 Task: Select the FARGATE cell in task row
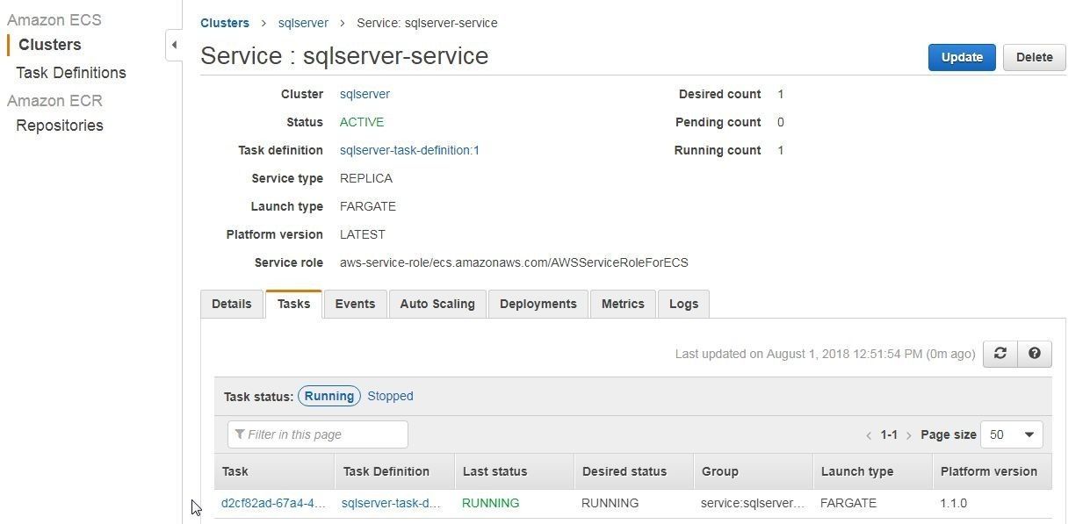pos(848,503)
